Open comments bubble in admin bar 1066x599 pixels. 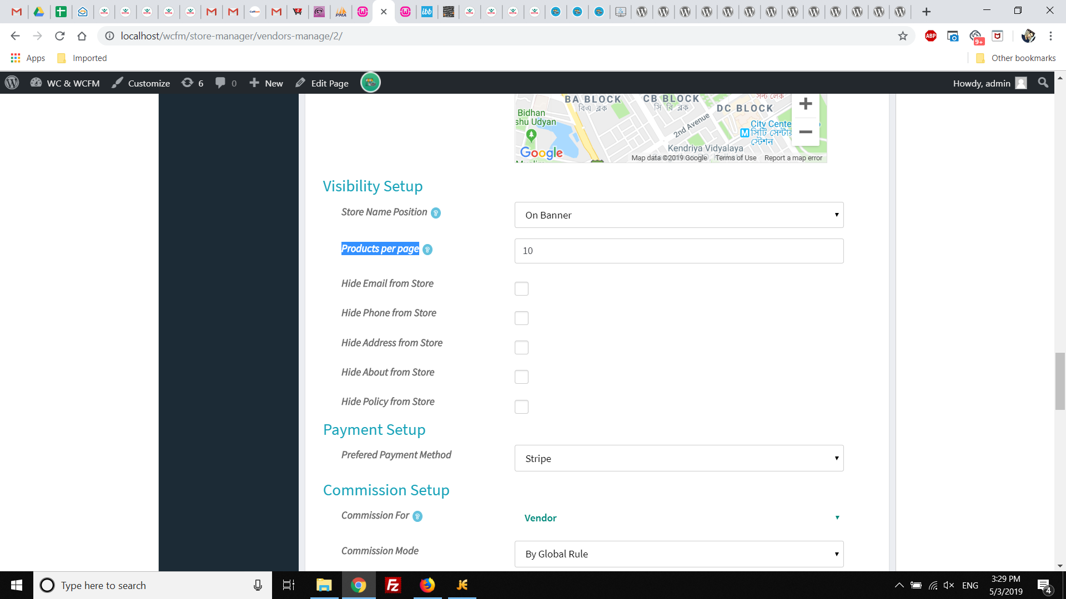point(226,83)
